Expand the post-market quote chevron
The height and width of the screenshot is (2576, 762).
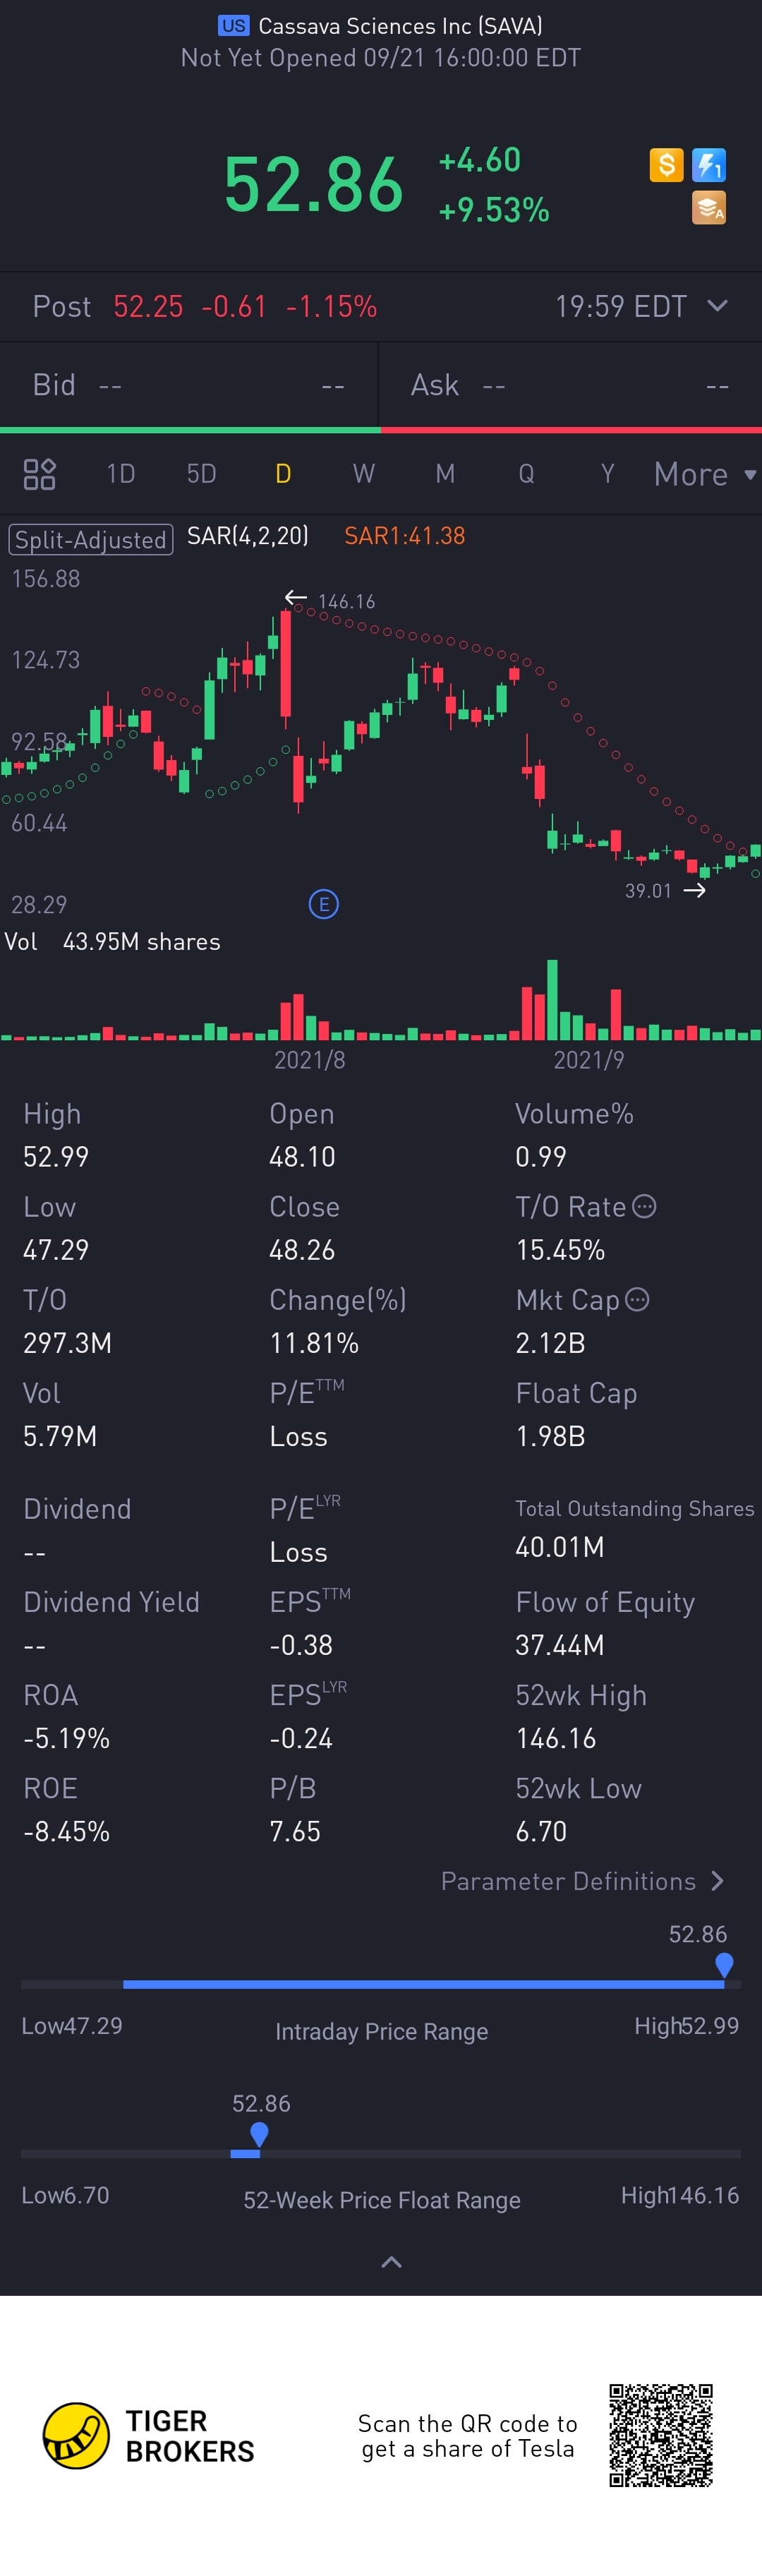tap(717, 306)
